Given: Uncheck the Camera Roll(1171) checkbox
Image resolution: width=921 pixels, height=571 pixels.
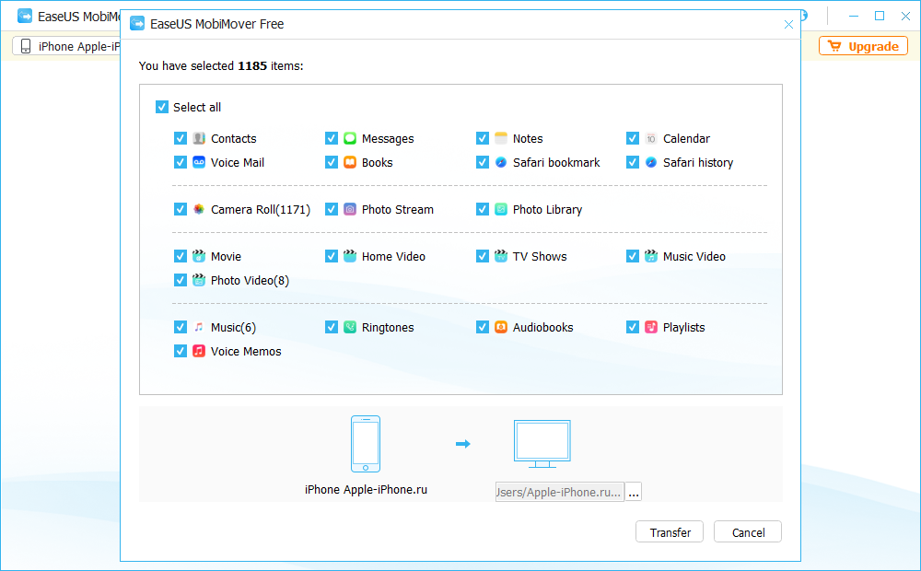Looking at the screenshot, I should [181, 209].
